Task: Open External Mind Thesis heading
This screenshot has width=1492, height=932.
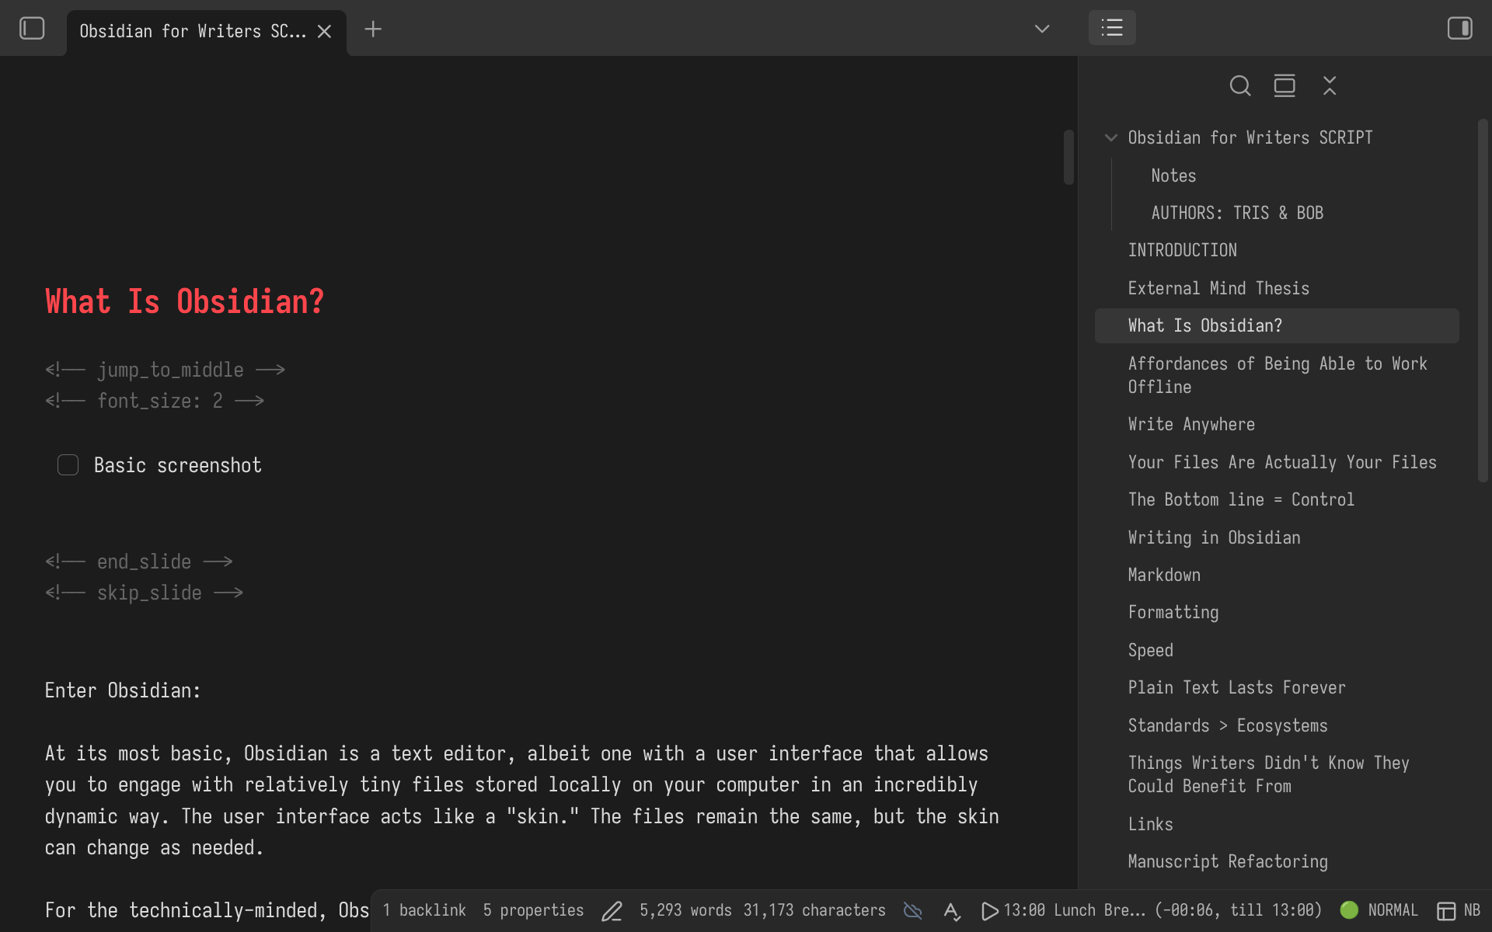Action: click(x=1218, y=288)
